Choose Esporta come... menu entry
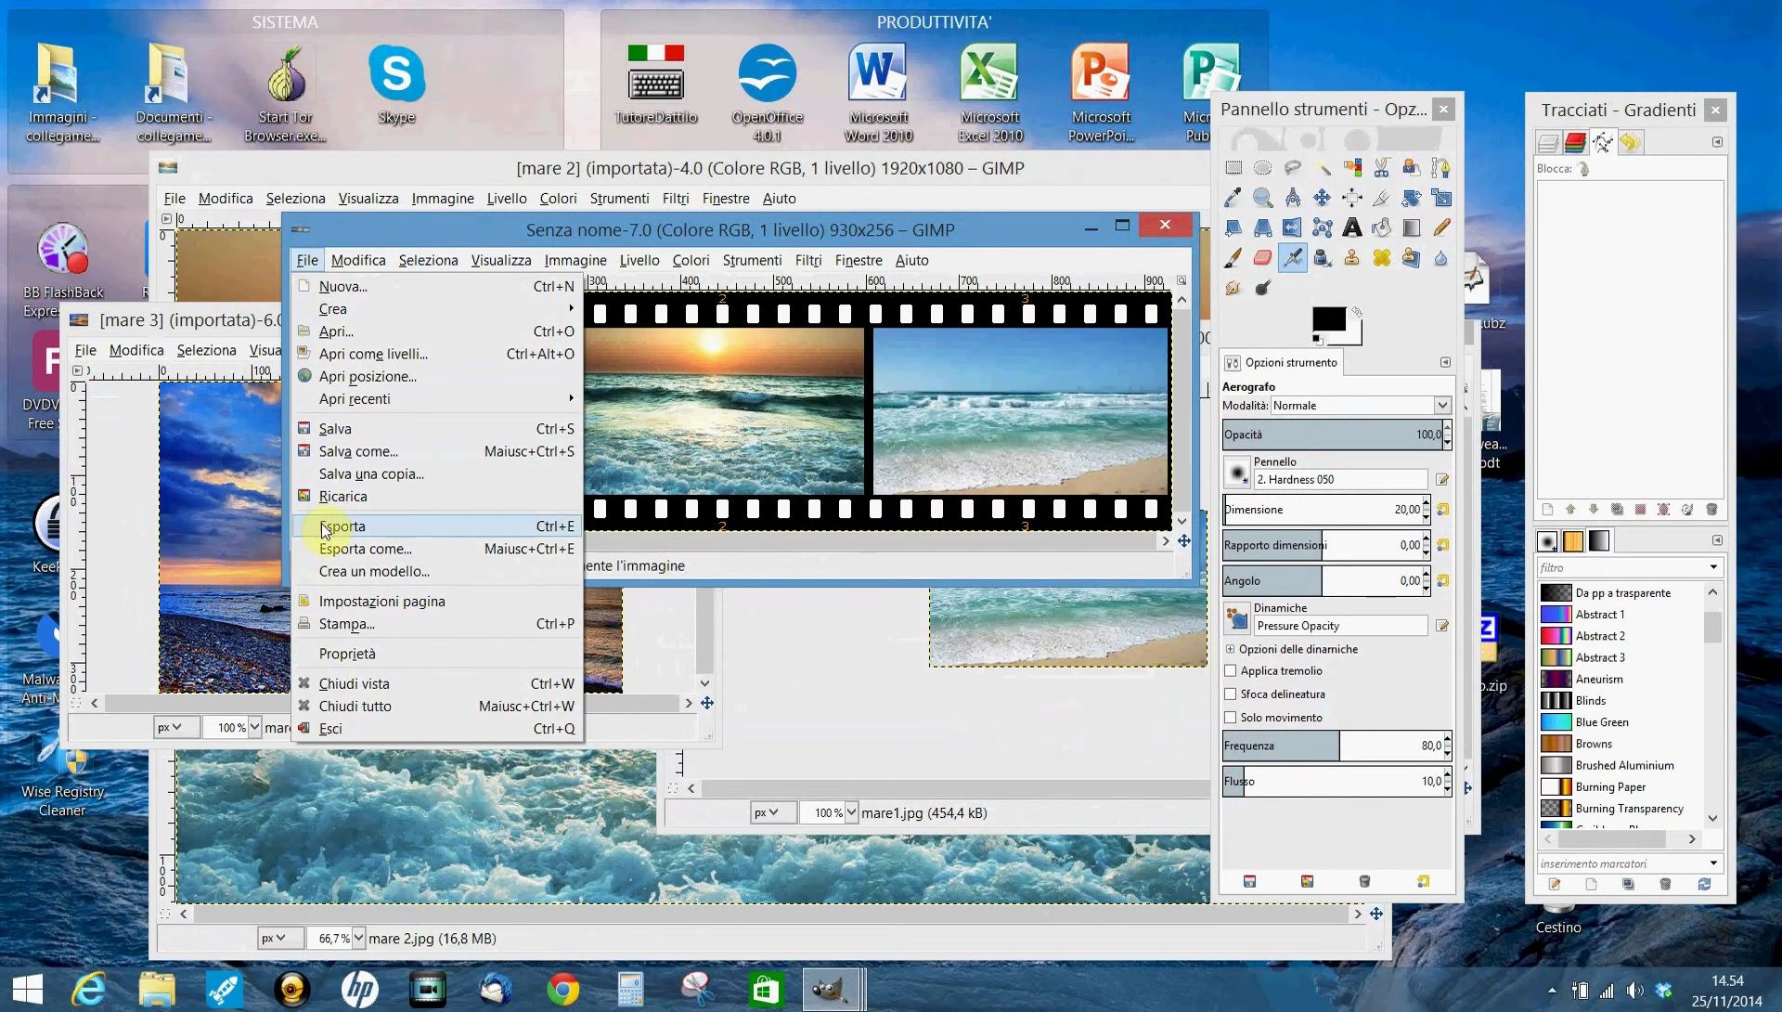This screenshot has width=1782, height=1012. (437, 549)
